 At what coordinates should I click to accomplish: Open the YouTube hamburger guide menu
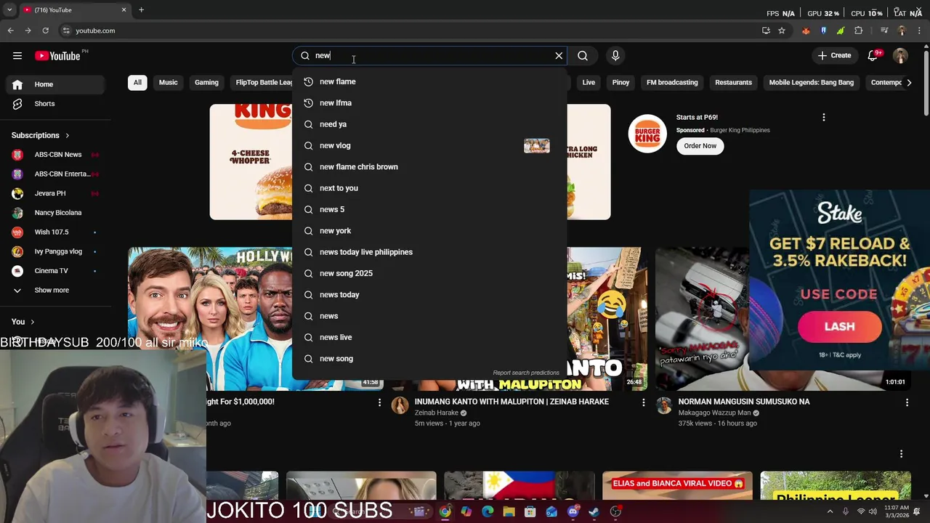(x=17, y=56)
